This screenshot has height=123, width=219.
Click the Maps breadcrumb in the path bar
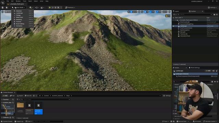[x=68, y=96]
